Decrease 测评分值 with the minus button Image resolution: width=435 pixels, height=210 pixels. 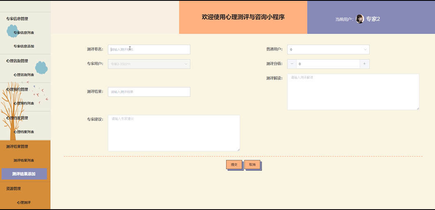(x=292, y=64)
